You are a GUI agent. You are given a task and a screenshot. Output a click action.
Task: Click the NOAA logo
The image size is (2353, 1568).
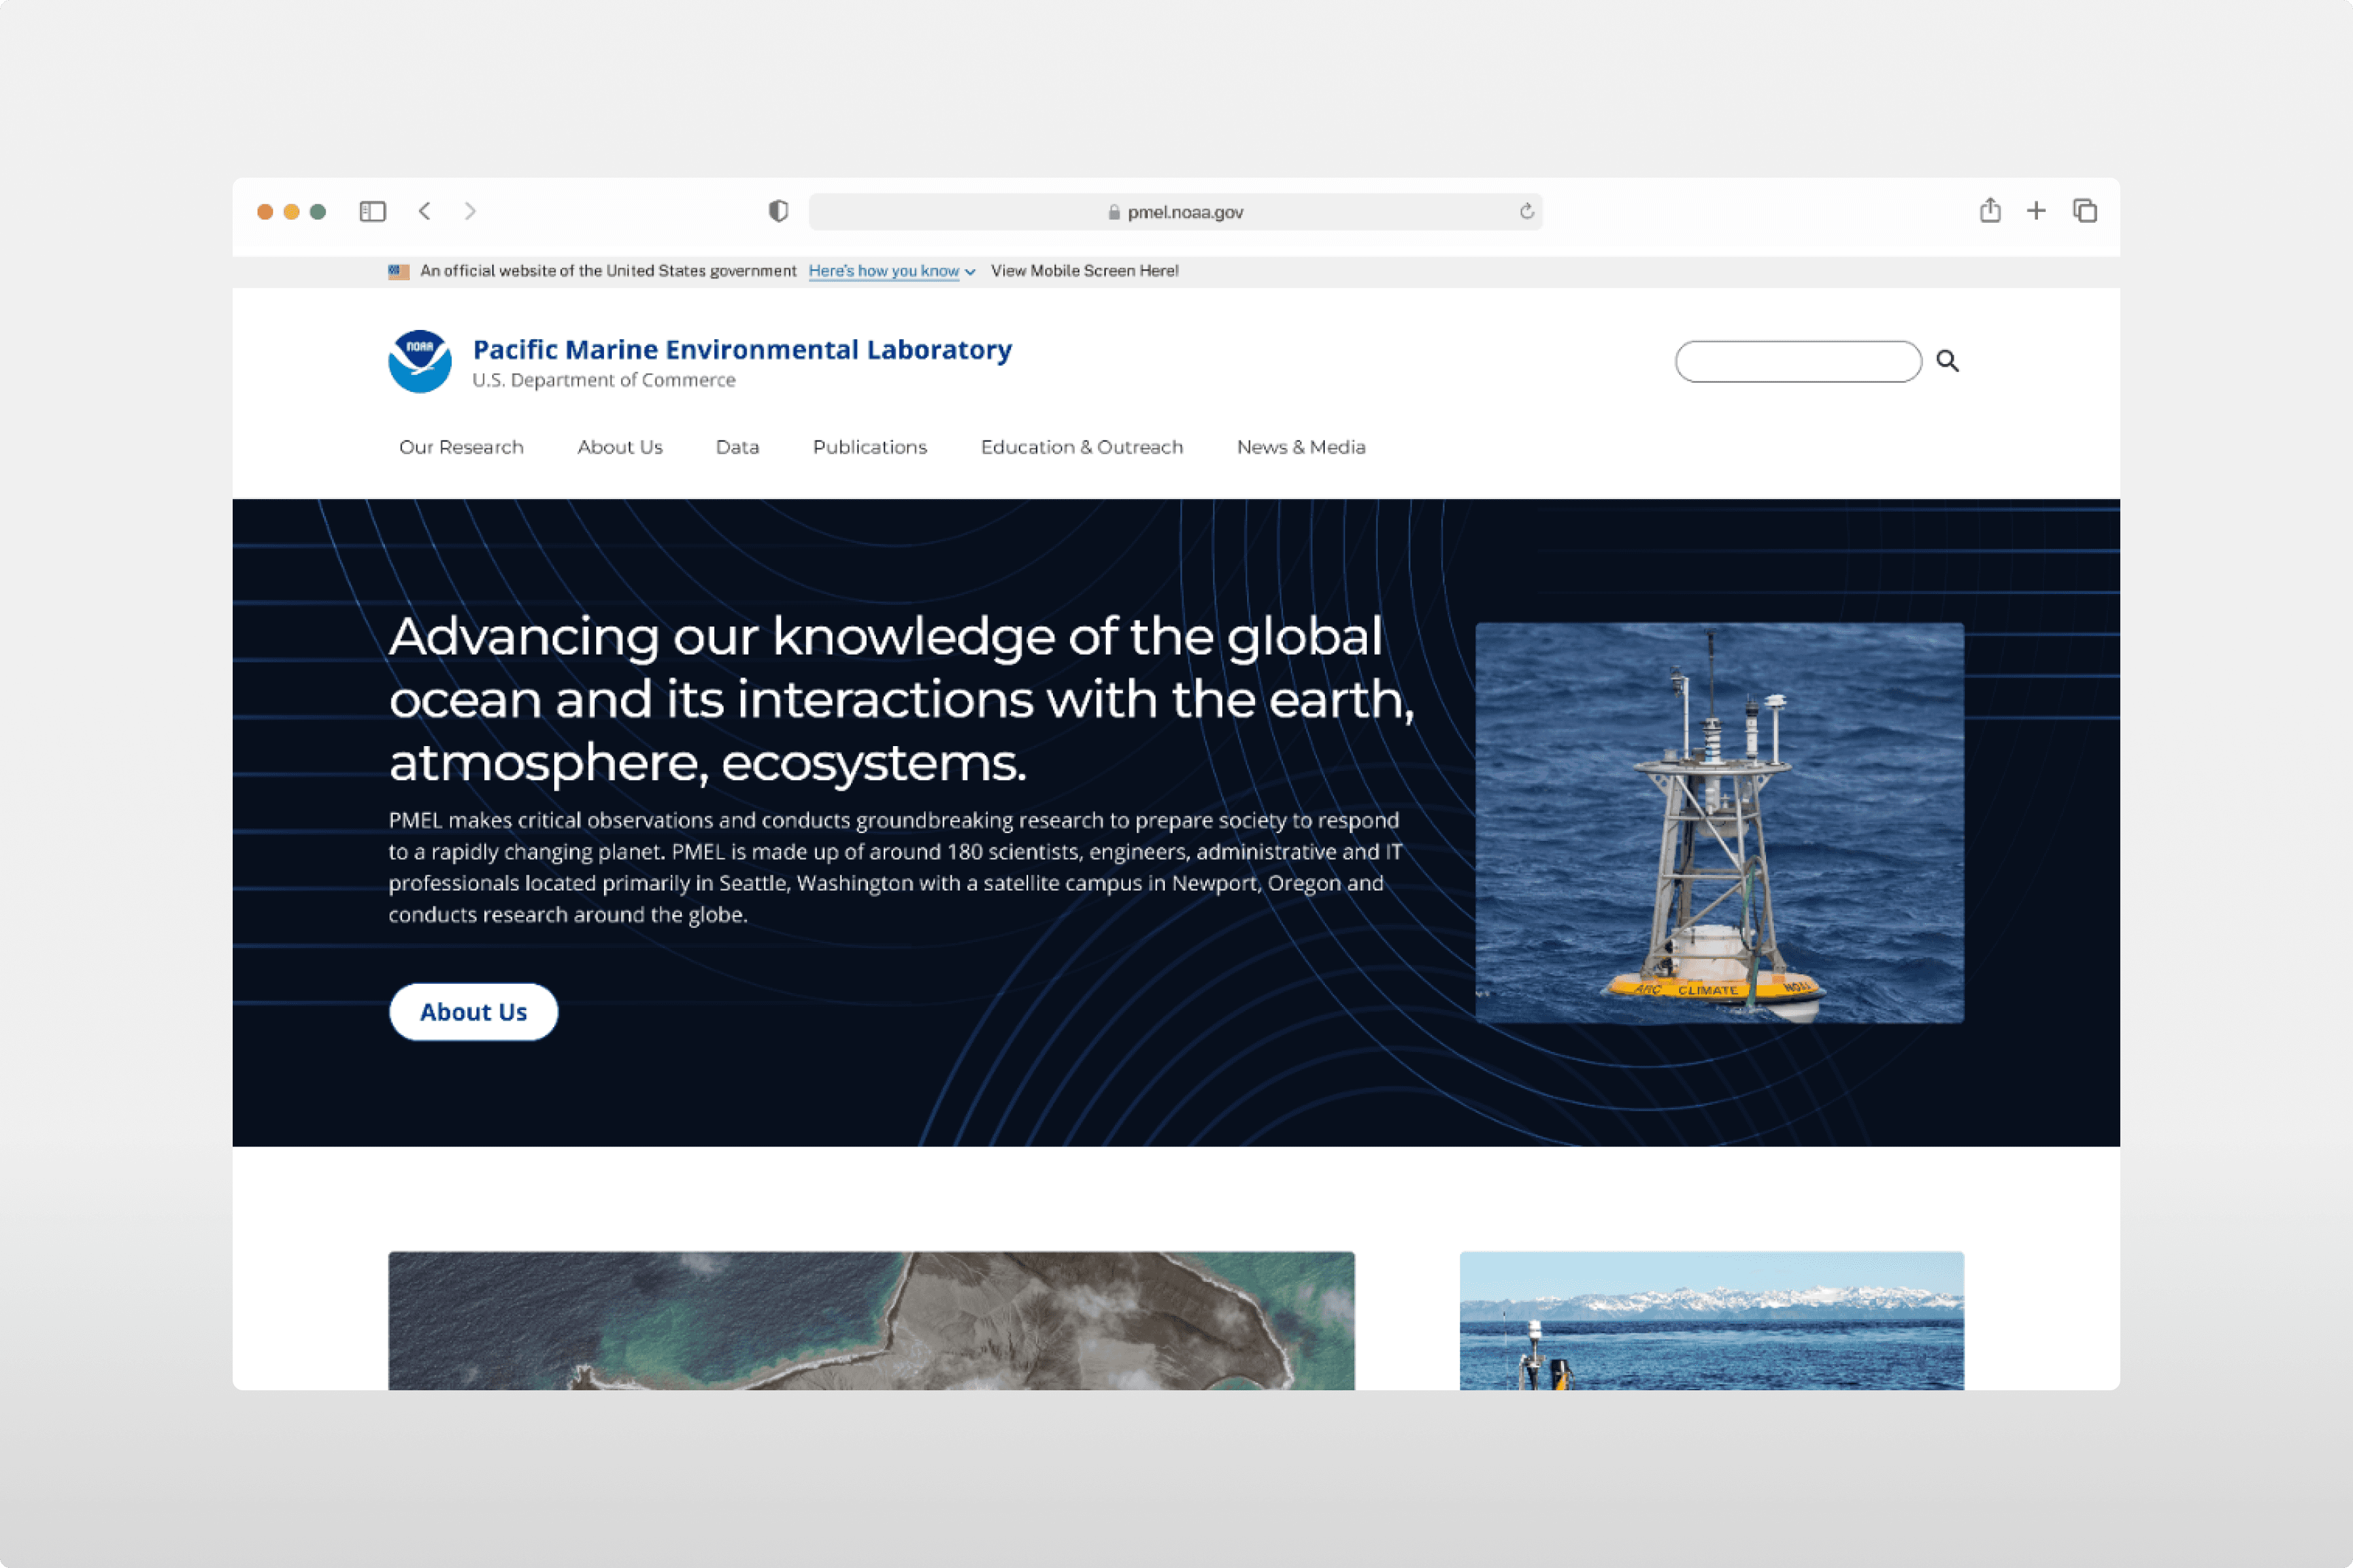point(419,361)
